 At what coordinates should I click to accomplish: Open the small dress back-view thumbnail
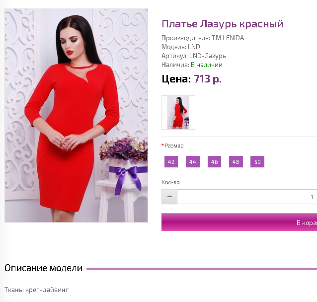pos(178,112)
